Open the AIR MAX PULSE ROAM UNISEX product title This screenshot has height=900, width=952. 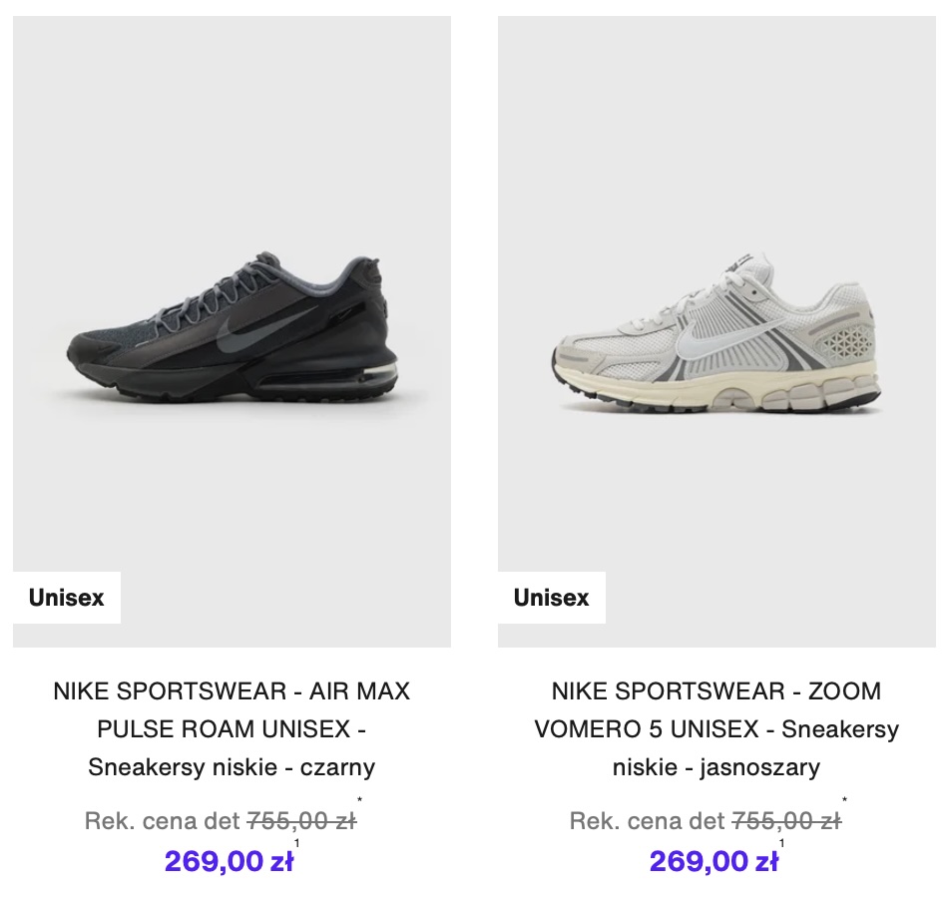(x=232, y=709)
